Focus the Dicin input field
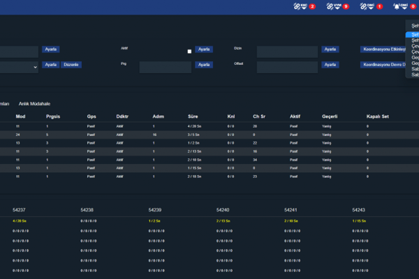This screenshot has width=419, height=279. [x=287, y=52]
